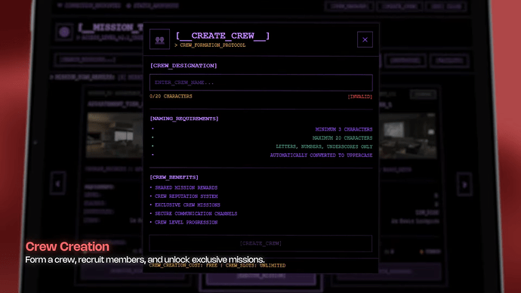Click the background search missions field

(x=99, y=60)
